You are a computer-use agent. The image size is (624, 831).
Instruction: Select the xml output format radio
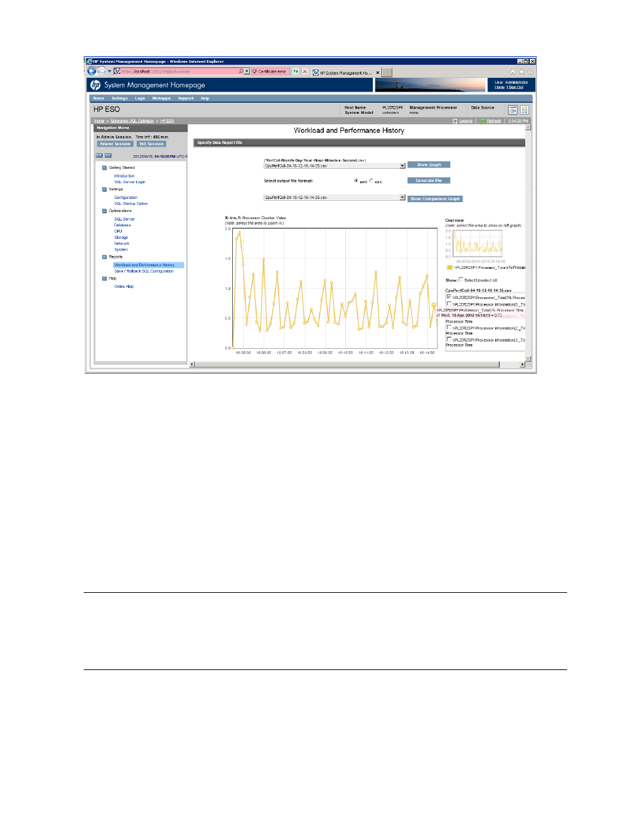[x=356, y=181]
